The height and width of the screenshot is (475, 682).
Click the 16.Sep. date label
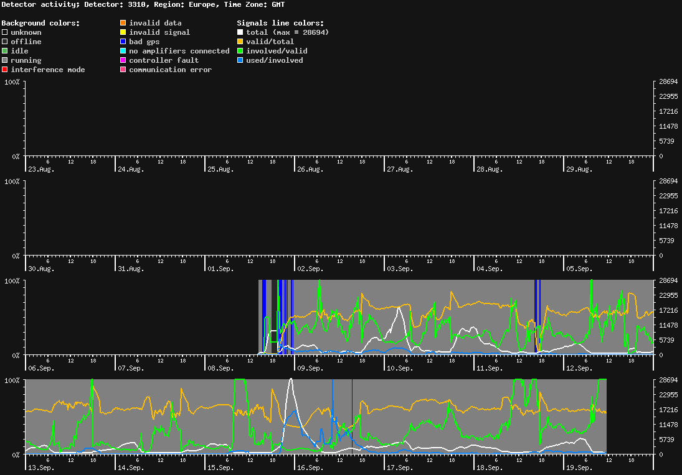(310, 468)
